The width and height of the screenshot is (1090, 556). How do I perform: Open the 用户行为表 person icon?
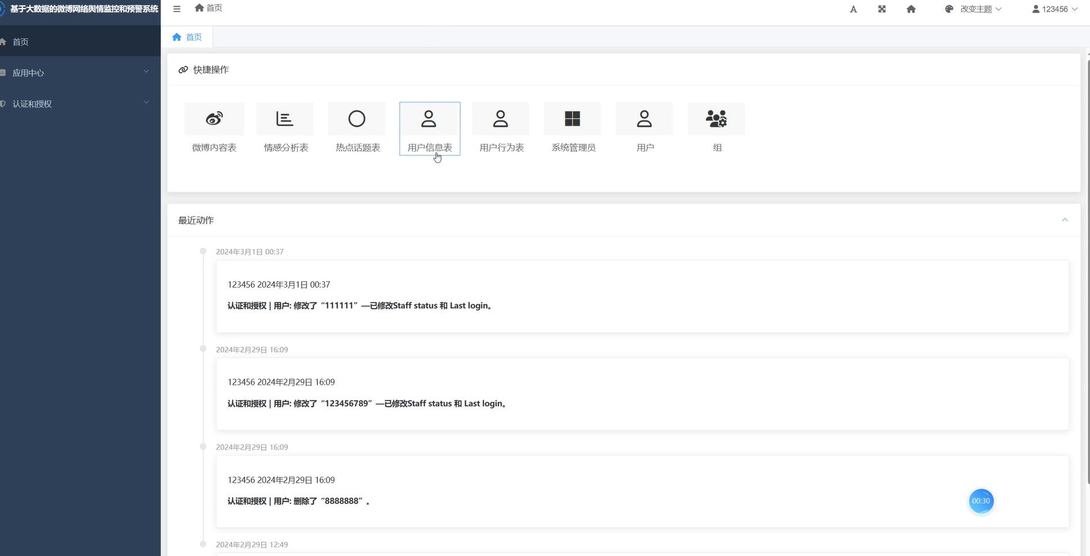[501, 119]
